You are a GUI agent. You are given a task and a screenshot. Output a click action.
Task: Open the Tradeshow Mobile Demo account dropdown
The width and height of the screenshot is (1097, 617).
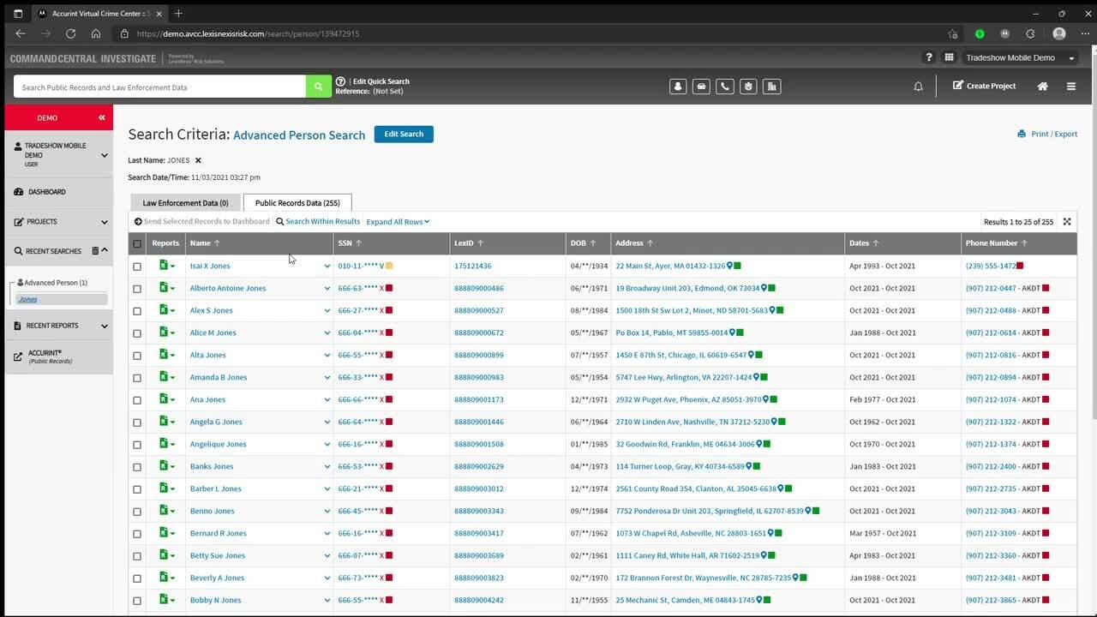point(1020,58)
